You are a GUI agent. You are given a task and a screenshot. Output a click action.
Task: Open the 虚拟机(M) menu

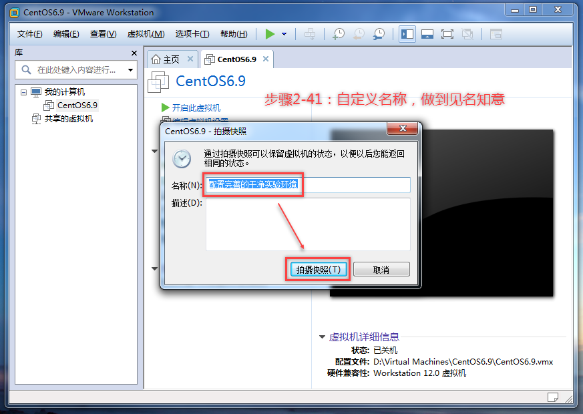[x=146, y=34]
